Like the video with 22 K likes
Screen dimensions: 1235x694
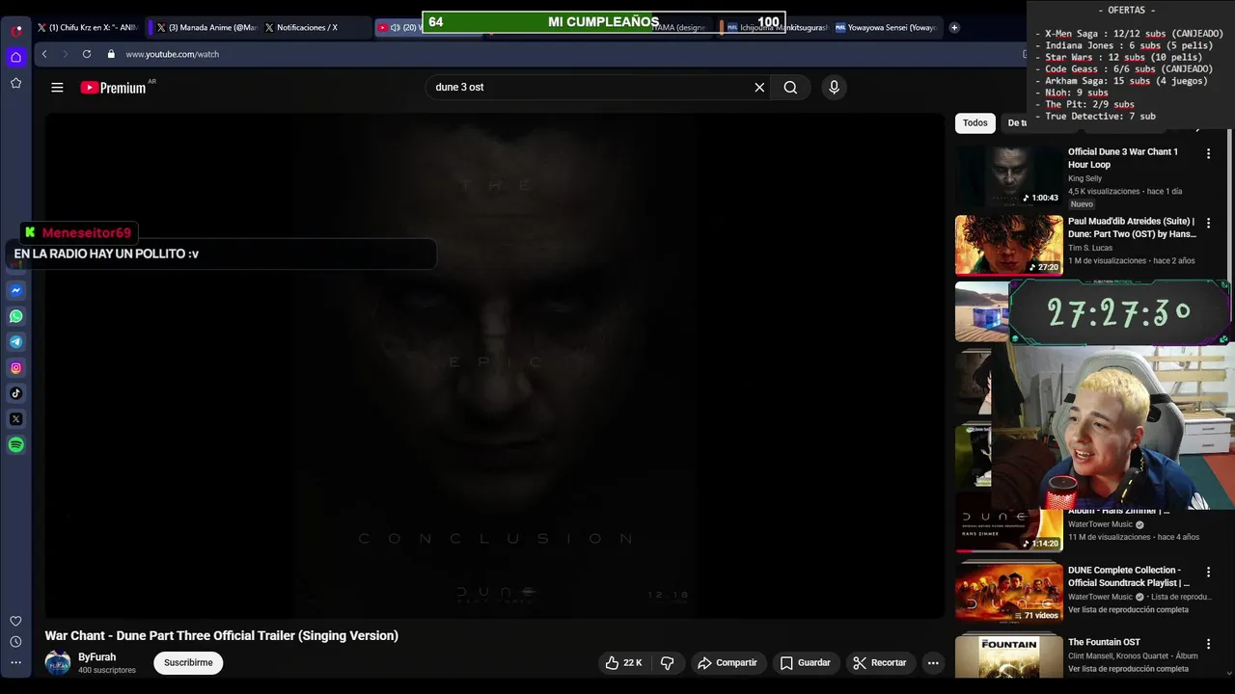pyautogui.click(x=623, y=663)
